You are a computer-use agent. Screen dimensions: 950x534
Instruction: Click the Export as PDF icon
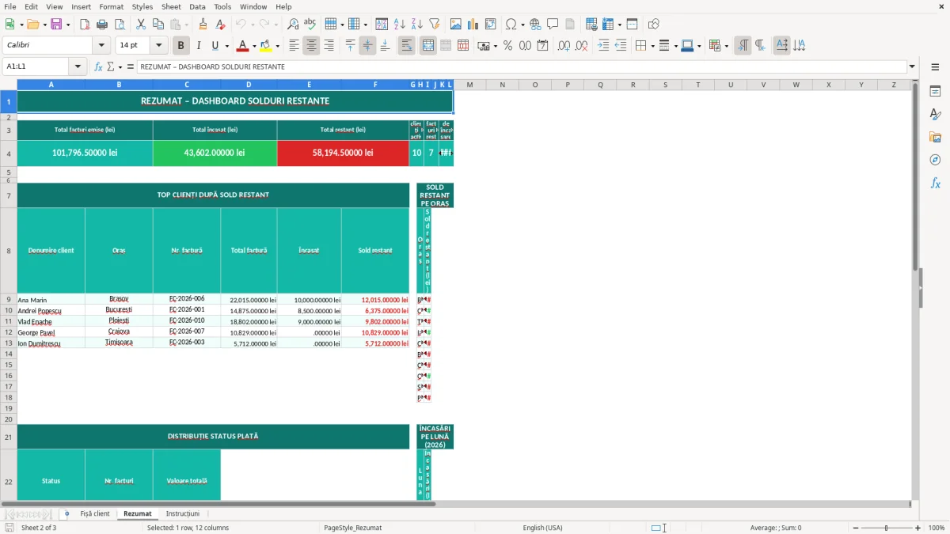(x=86, y=25)
